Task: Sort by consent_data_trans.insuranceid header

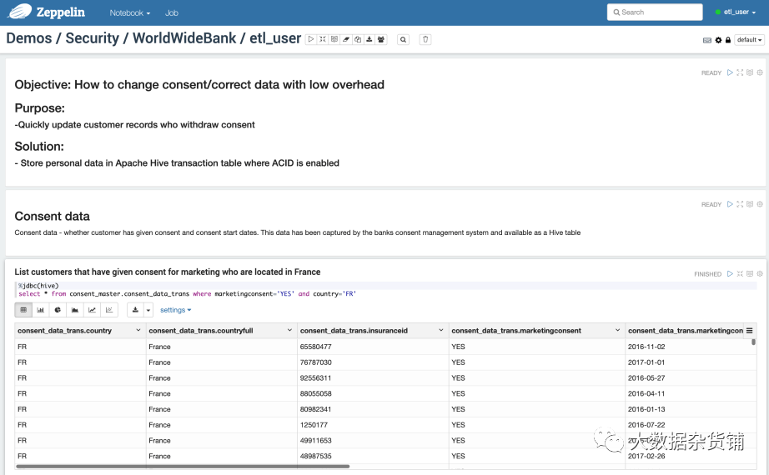Action: point(354,331)
